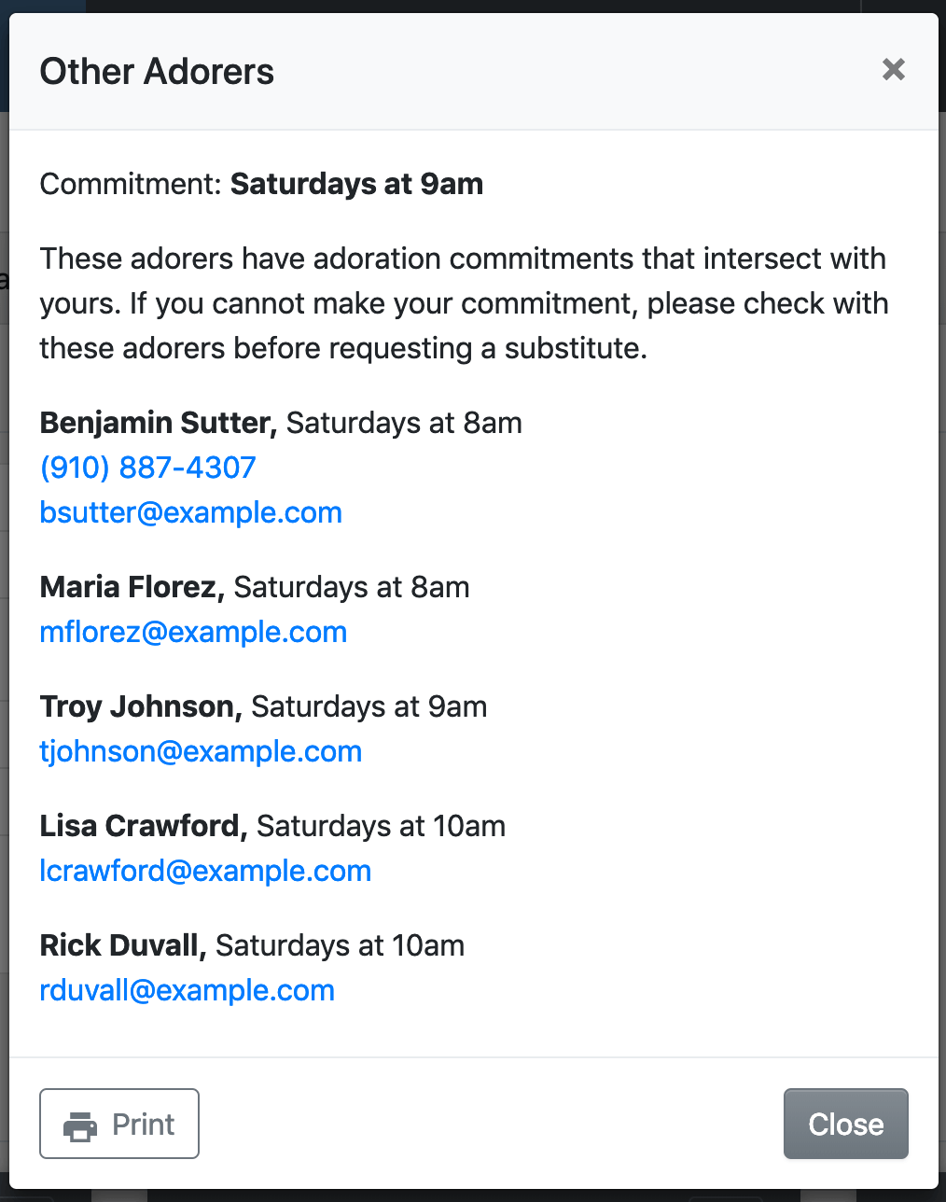Viewport: 946px width, 1202px height.
Task: Dismiss the dialog with the X icon
Action: pyautogui.click(x=893, y=70)
